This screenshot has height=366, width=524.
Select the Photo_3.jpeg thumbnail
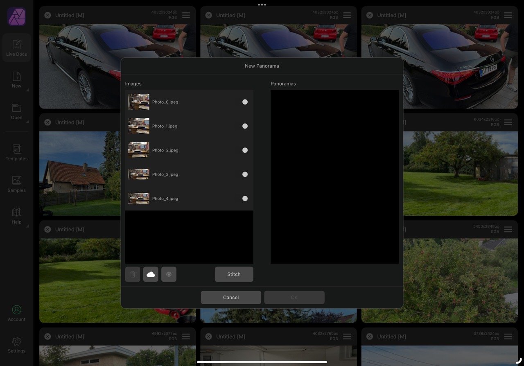coord(138,174)
